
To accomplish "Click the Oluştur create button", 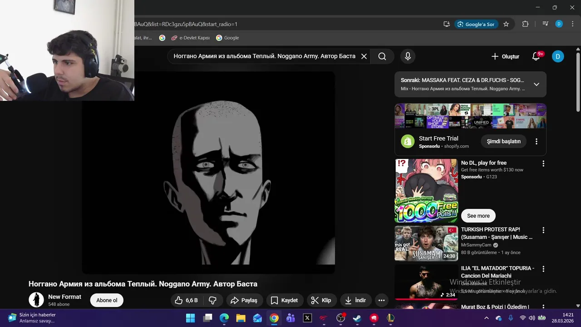I will pos(505,56).
